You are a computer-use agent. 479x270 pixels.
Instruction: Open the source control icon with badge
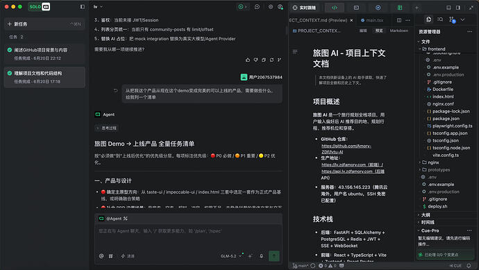pos(452,19)
